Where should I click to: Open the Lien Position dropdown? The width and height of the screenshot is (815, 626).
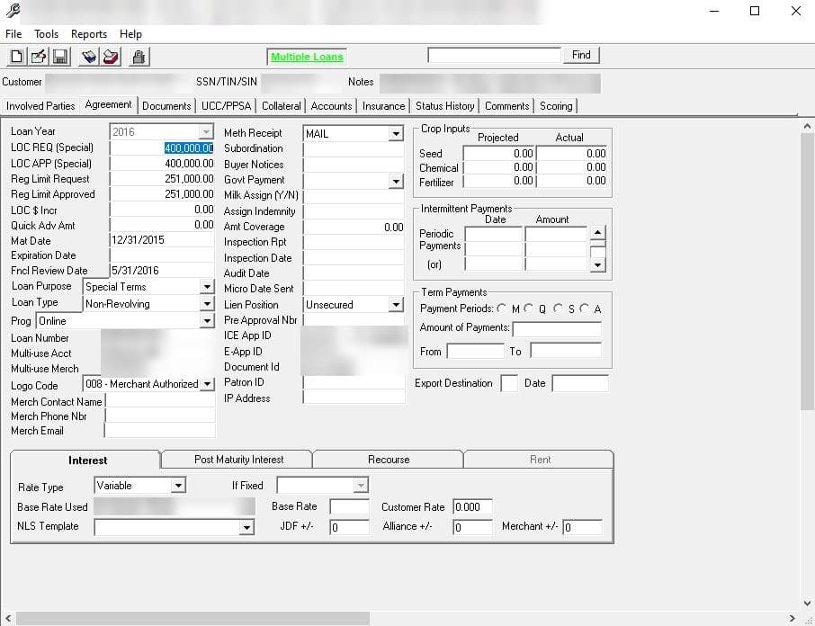pyautogui.click(x=396, y=305)
